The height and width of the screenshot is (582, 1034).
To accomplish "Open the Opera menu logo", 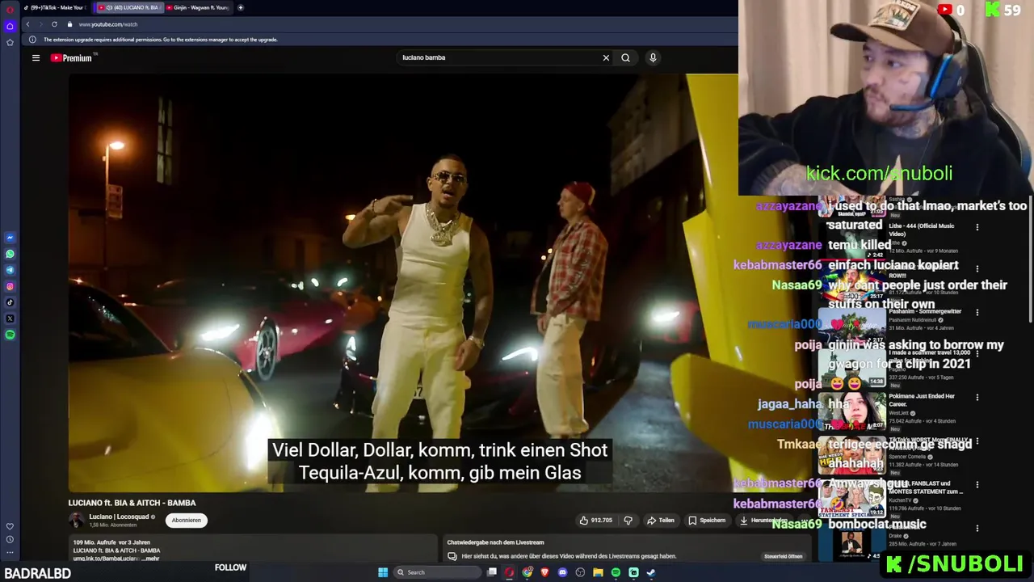I will coord(10,10).
